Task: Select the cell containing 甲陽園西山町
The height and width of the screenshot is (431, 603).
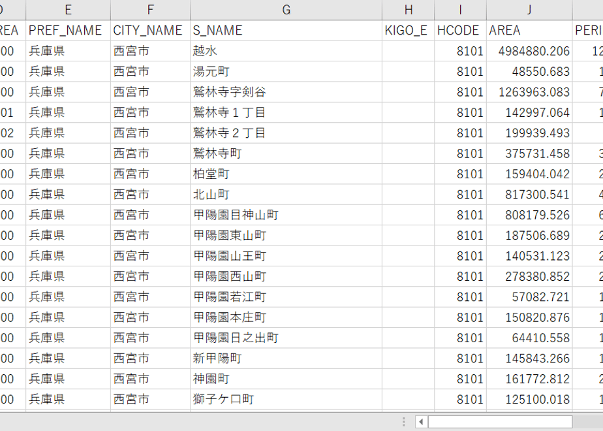Action: pos(286,276)
